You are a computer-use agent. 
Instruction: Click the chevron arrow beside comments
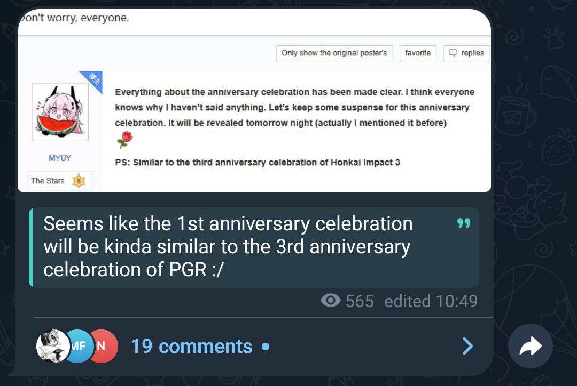coord(467,346)
